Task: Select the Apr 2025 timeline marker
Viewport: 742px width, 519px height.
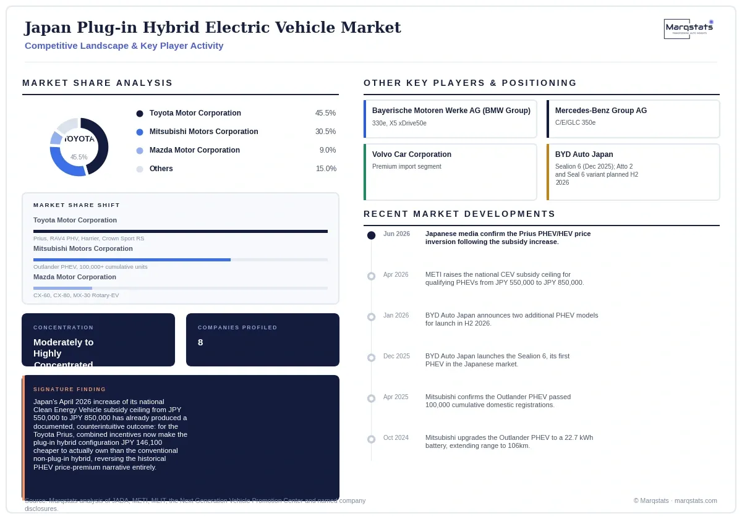Action: [371, 399]
